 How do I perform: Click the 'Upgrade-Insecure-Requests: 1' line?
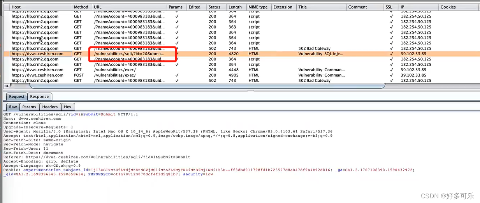(x=38, y=127)
